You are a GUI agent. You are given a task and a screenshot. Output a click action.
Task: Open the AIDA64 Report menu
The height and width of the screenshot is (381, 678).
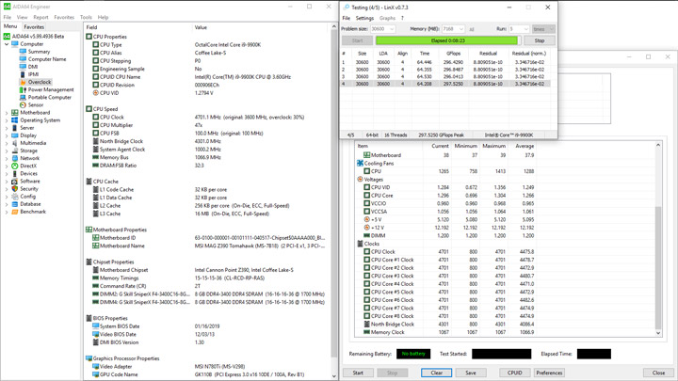pyautogui.click(x=40, y=17)
